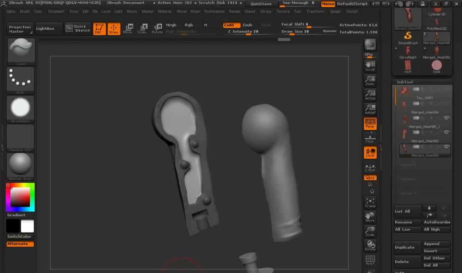The width and height of the screenshot is (462, 273).
Task: Open the Document menu
Action: click(x=56, y=11)
